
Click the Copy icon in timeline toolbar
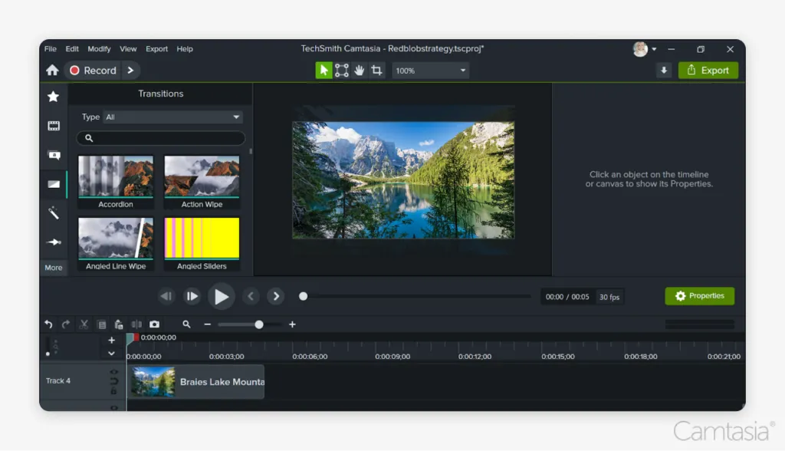tap(101, 324)
